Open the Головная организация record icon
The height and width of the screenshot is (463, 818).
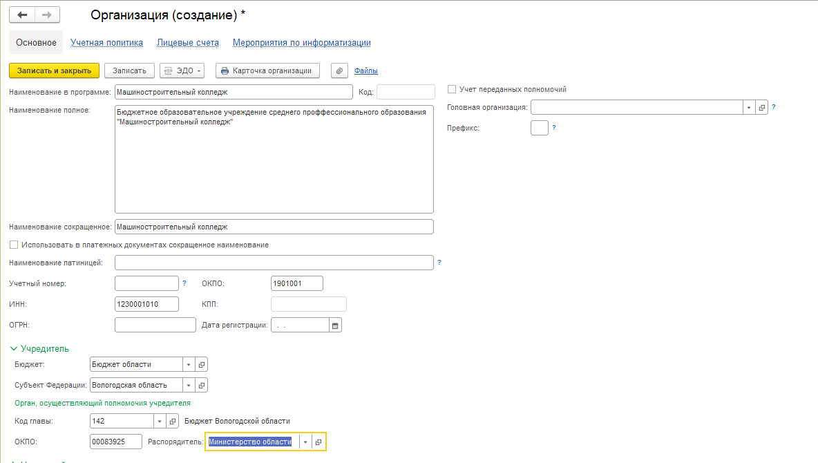point(762,108)
